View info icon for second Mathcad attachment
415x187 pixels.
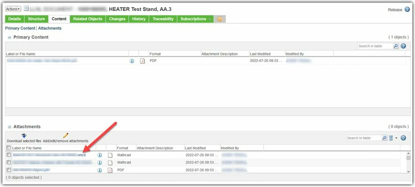(x=100, y=163)
